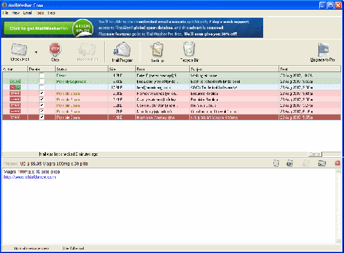The height and width of the screenshot is (253, 344).
Task: Tick delete checkbox for ASCA subject row
Action: 41,88
